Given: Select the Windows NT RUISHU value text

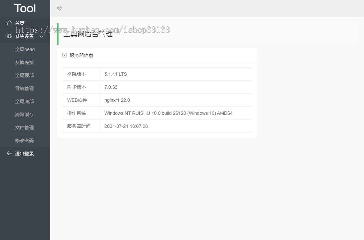Looking at the screenshot, I should (168, 113).
